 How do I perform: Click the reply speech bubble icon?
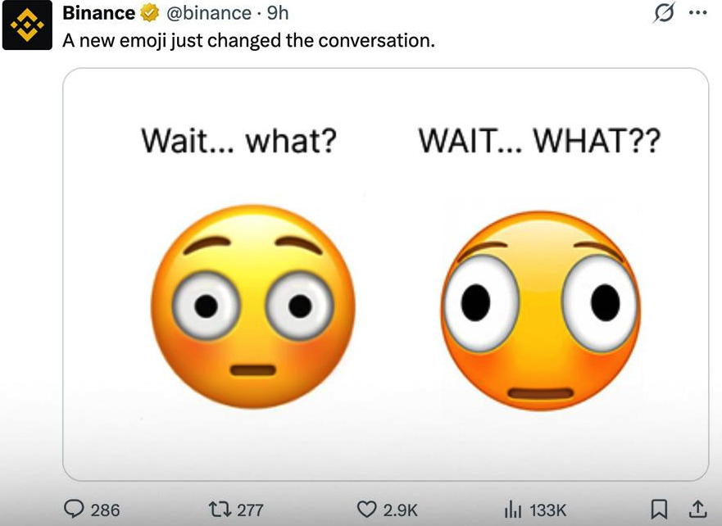[x=75, y=509]
